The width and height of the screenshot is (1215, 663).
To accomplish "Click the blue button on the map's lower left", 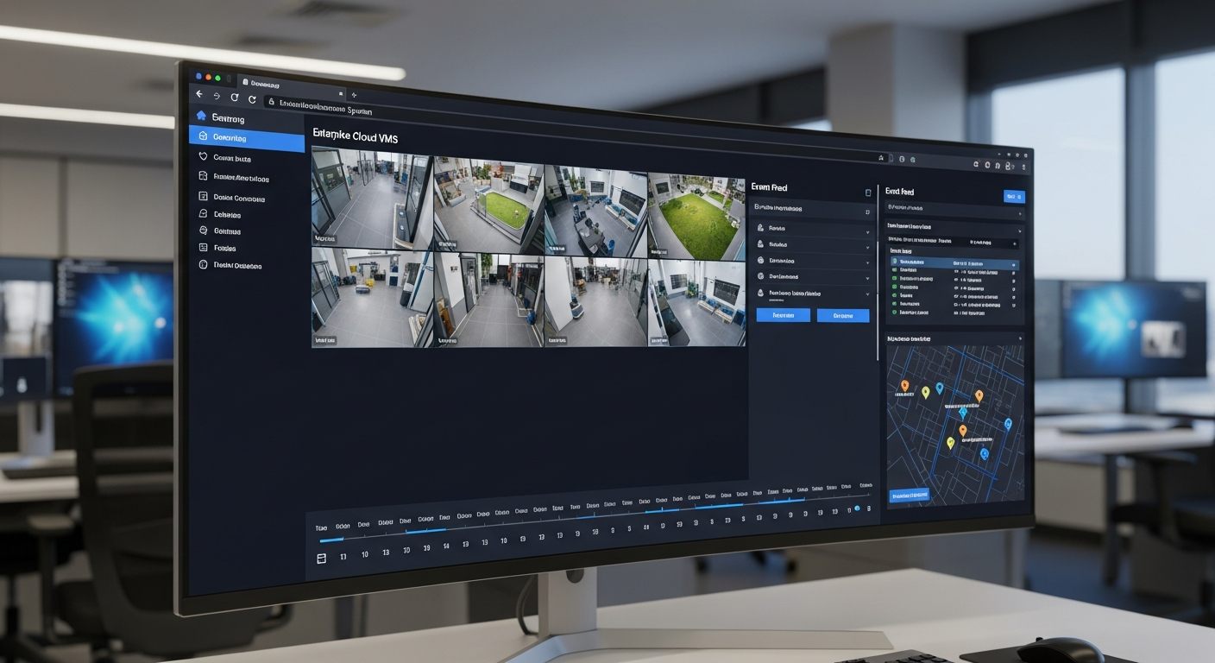I will point(910,496).
